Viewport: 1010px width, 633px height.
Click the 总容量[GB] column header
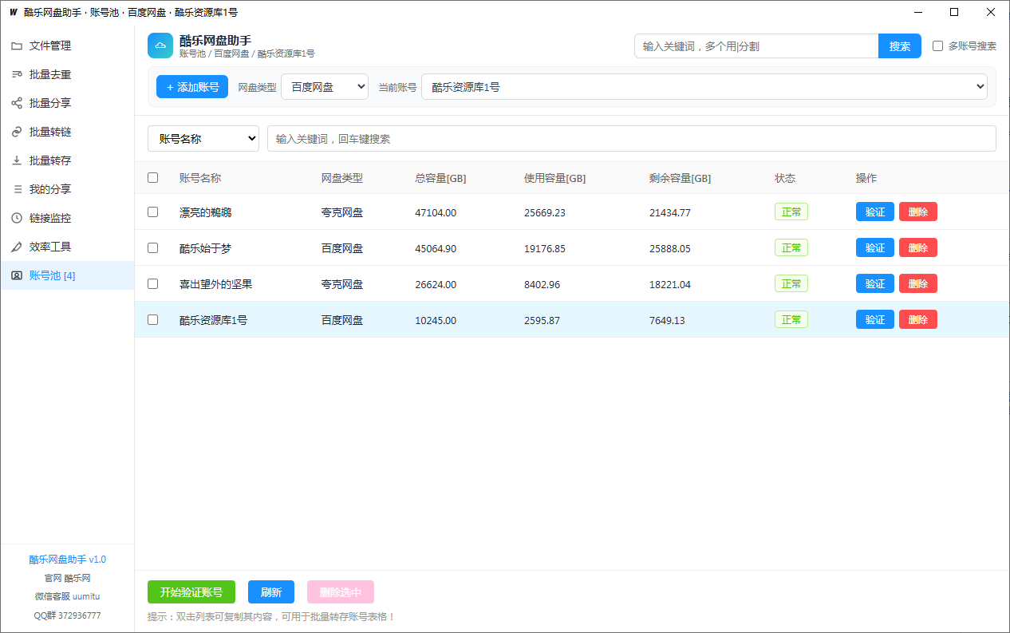pyautogui.click(x=440, y=179)
